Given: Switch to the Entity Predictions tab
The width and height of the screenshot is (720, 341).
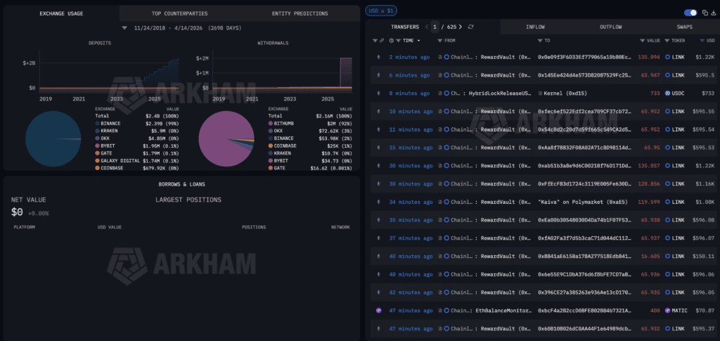Looking at the screenshot, I should [300, 14].
